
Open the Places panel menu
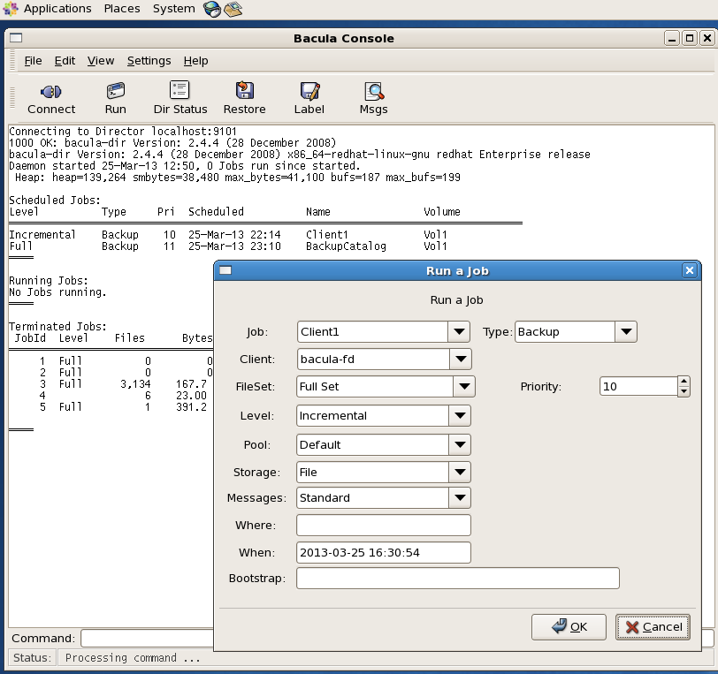pyautogui.click(x=122, y=9)
